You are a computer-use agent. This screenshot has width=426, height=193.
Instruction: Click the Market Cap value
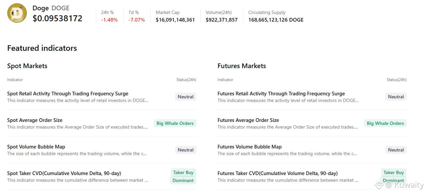(175, 20)
